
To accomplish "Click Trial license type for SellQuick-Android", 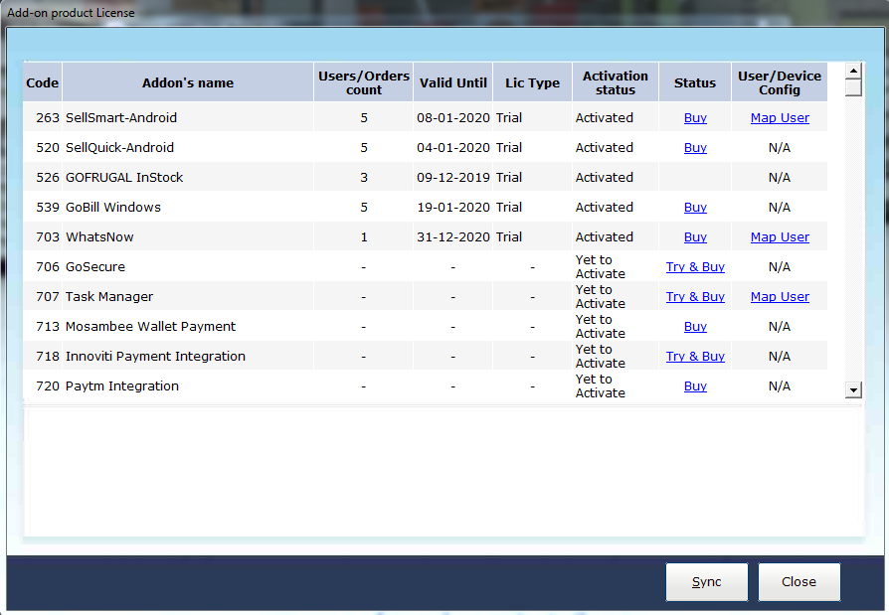I will click(509, 148).
